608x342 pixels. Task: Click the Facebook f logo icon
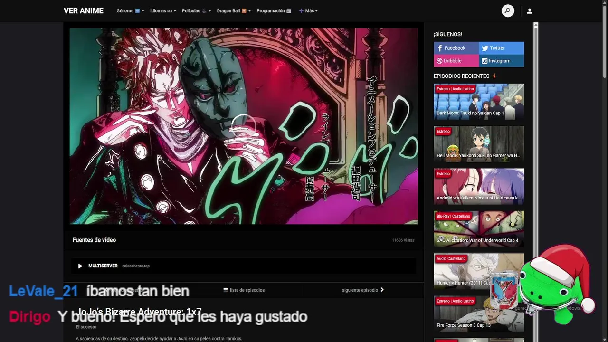point(440,48)
